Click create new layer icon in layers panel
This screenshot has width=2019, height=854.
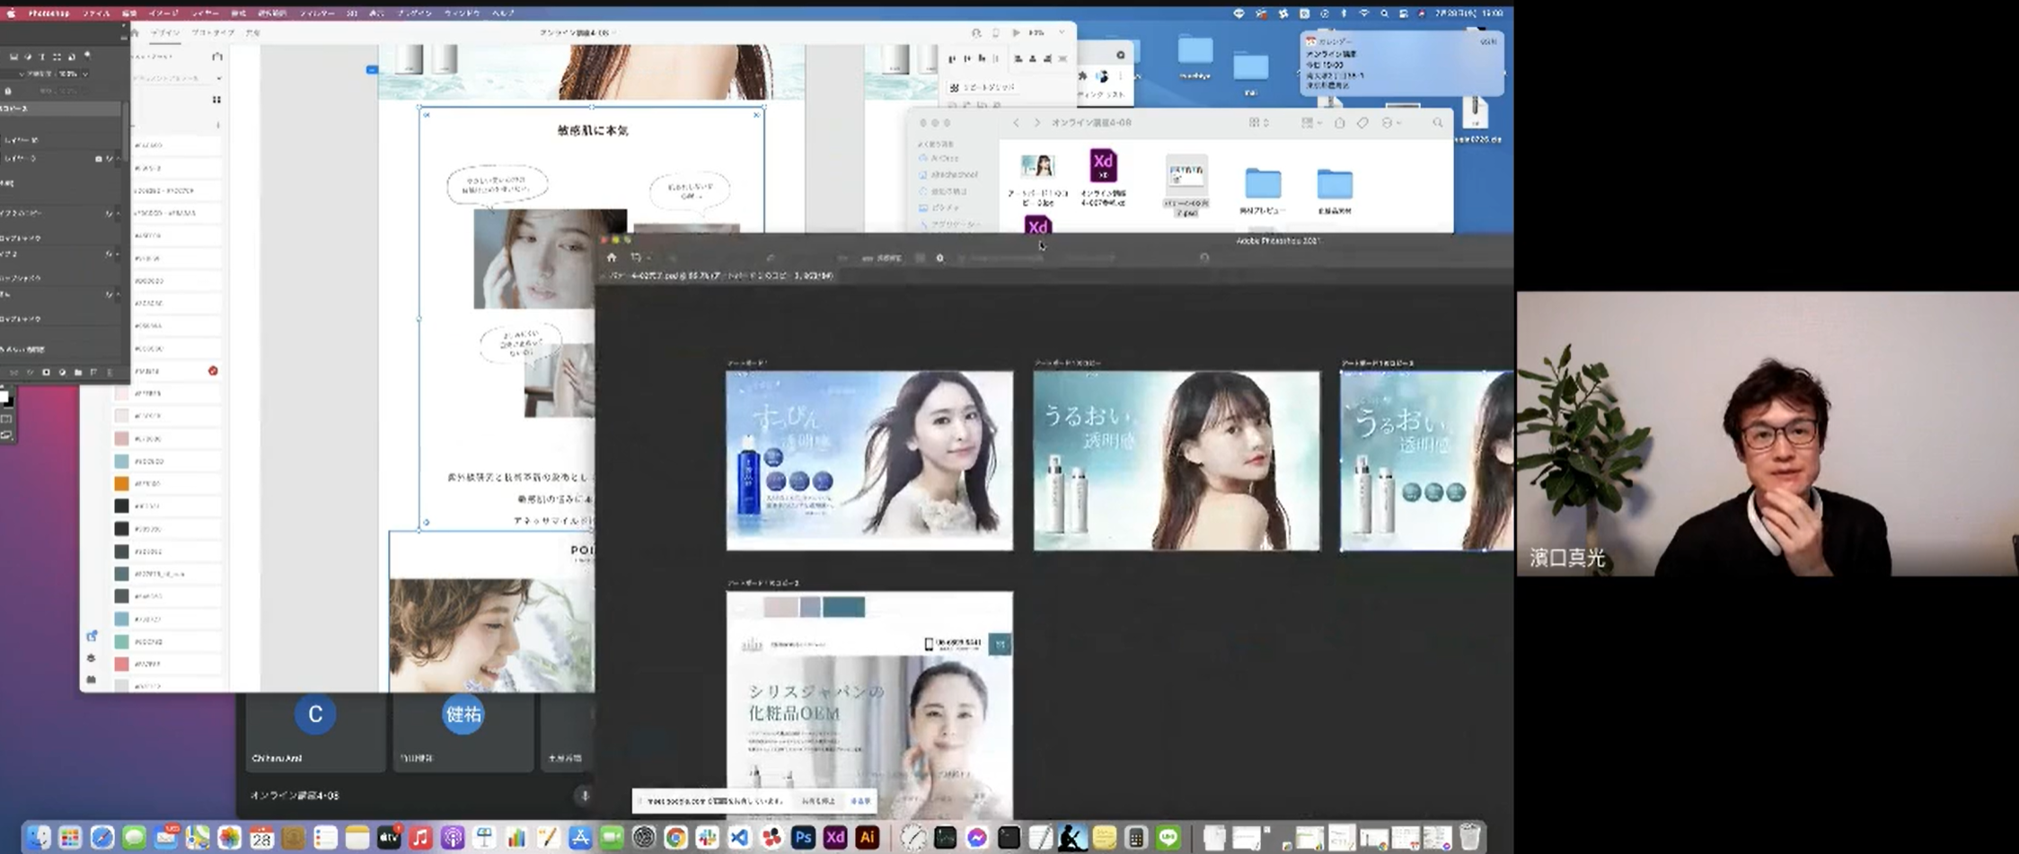[93, 372]
